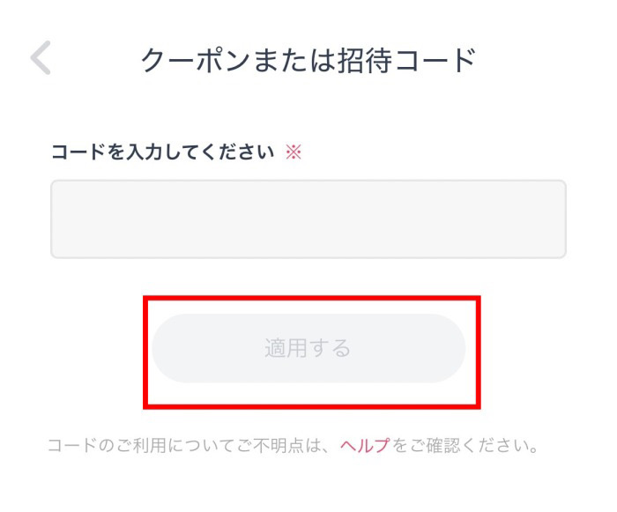Image resolution: width=617 pixels, height=512 pixels.
Task: Open the ヘルプ link
Action: 364,445
